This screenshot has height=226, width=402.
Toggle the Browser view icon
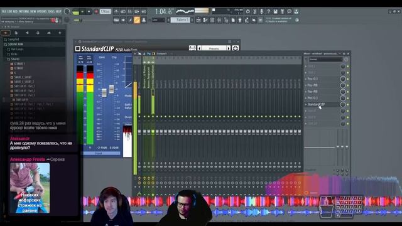point(226,20)
